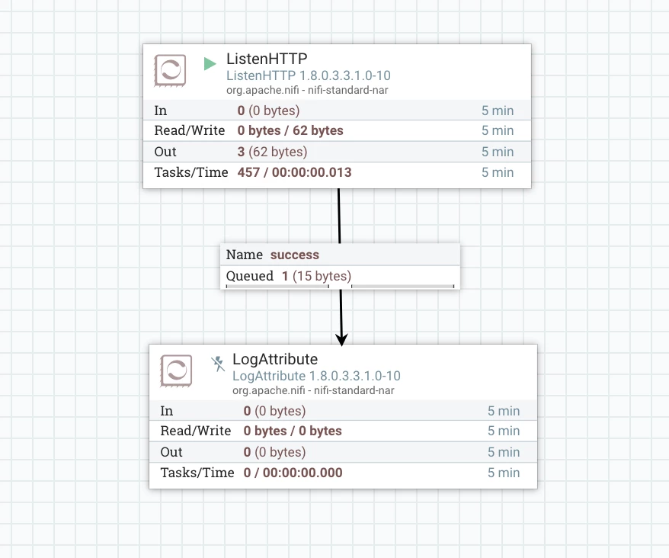Viewport: 669px width, 558px height.
Task: Click ListenHTTP's org.apache.nifi bundle text
Action: pyautogui.click(x=307, y=90)
